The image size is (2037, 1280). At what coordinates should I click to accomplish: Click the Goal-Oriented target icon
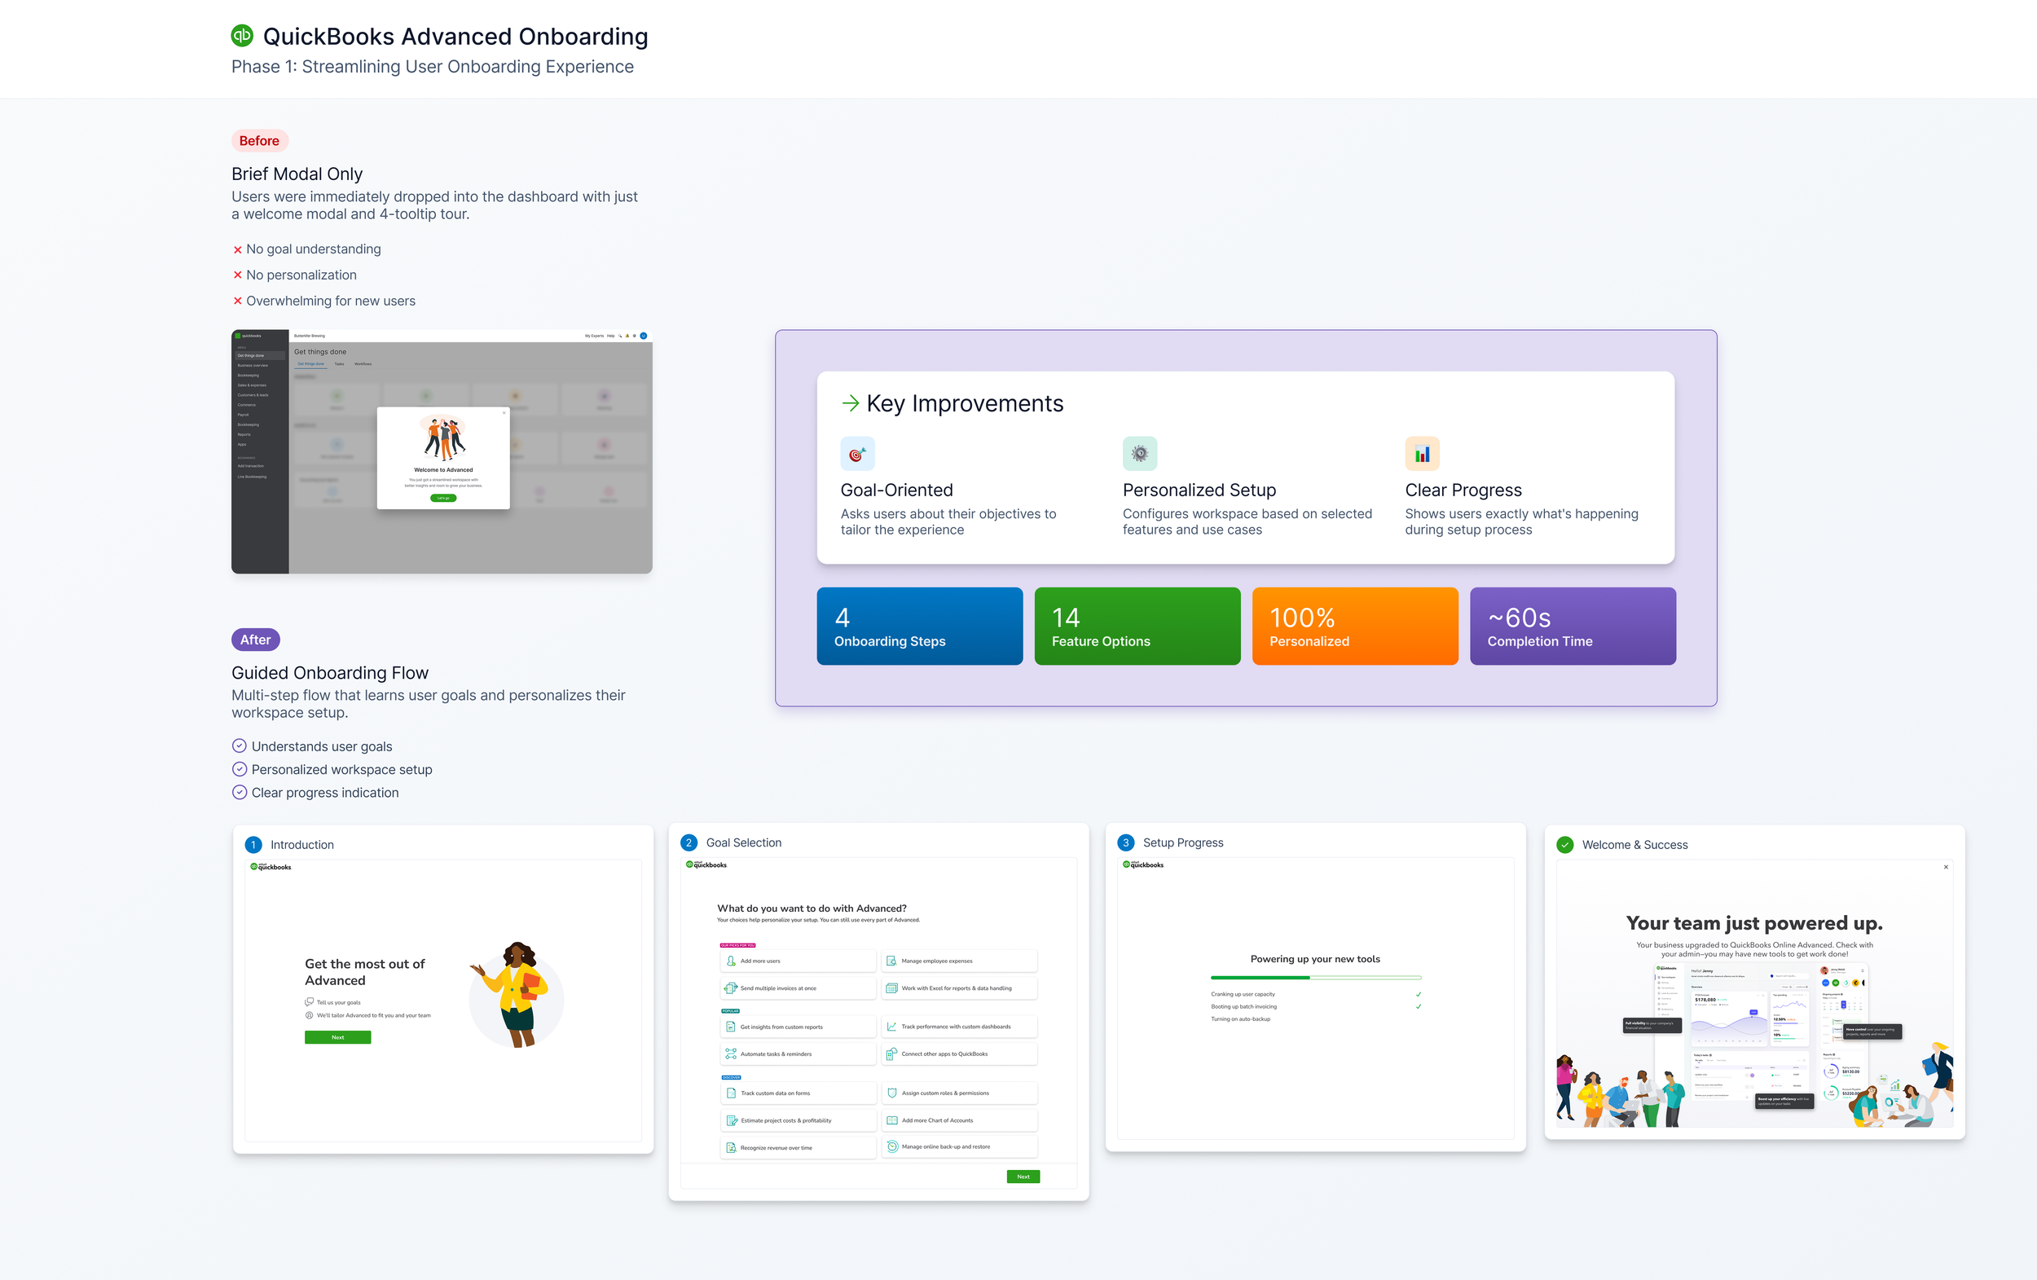pos(856,455)
